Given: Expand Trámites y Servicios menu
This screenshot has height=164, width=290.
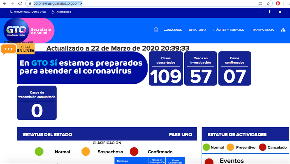Looking at the screenshot, I should [x=228, y=30].
